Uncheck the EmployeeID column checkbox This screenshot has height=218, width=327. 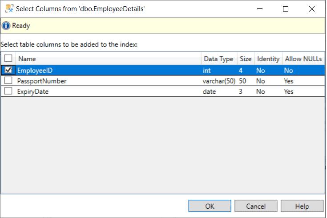tap(8, 70)
